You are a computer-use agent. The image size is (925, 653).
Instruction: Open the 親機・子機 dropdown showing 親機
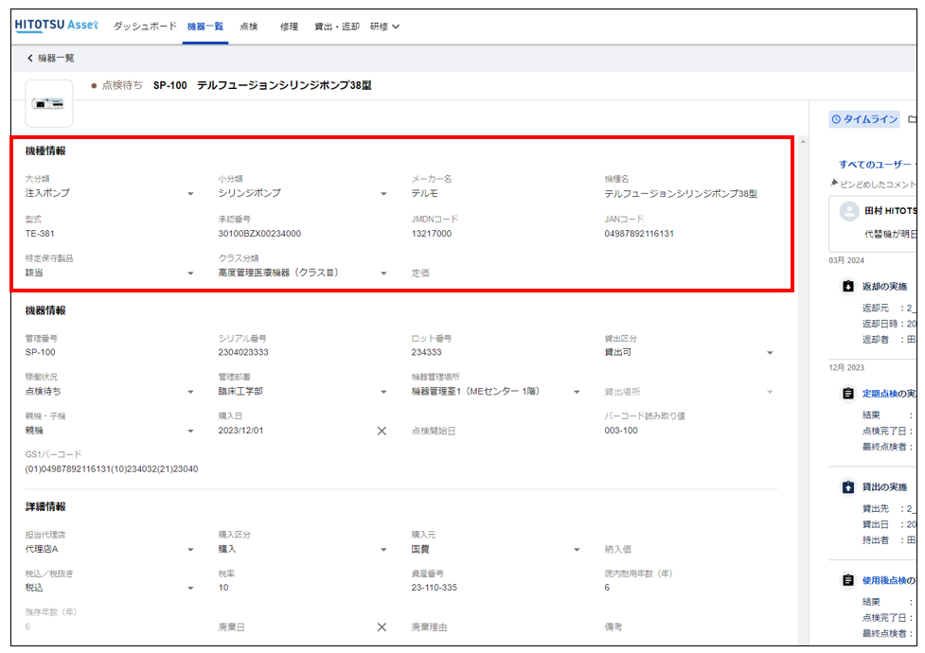(110, 431)
